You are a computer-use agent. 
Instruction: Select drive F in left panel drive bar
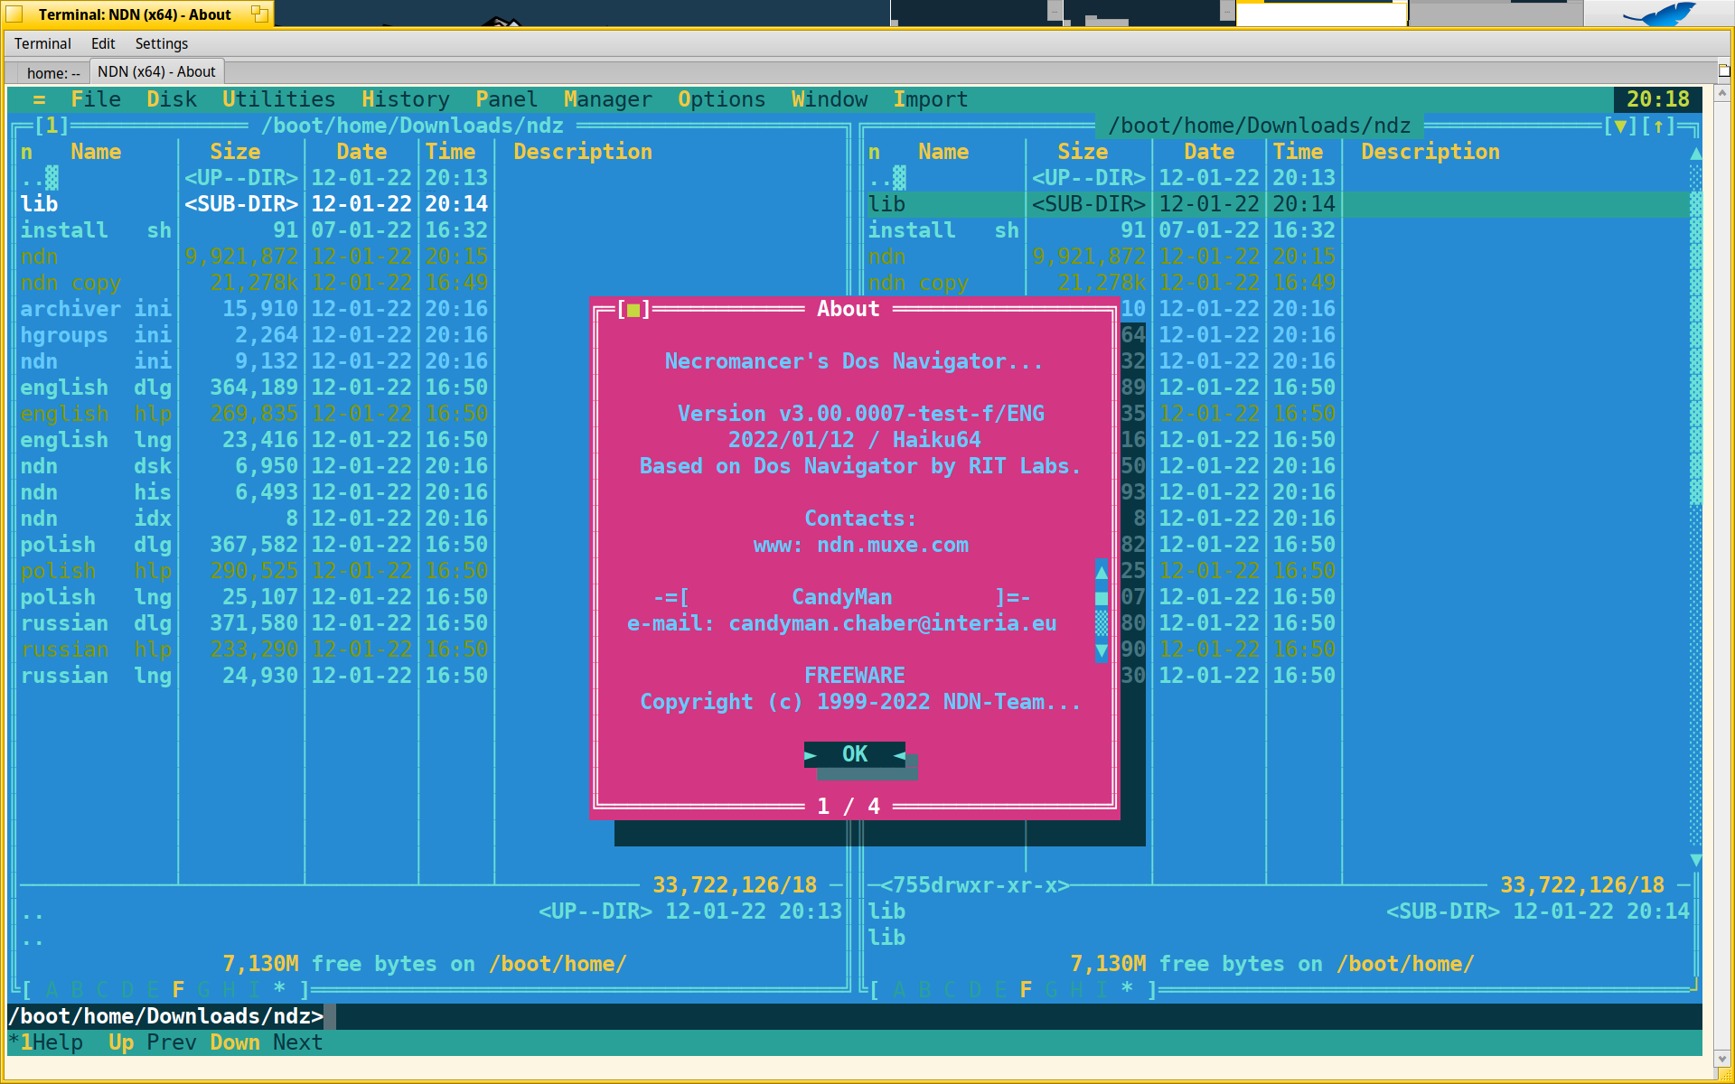click(x=178, y=990)
